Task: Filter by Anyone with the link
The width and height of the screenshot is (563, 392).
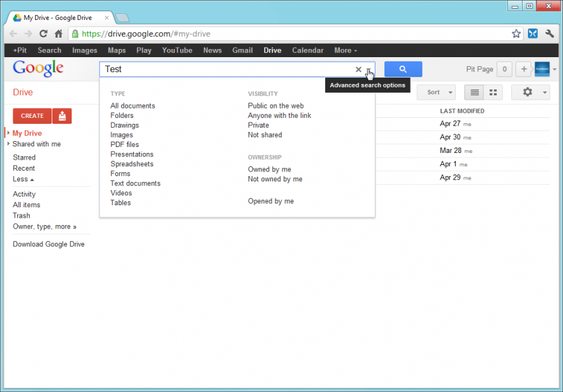Action: click(x=280, y=116)
